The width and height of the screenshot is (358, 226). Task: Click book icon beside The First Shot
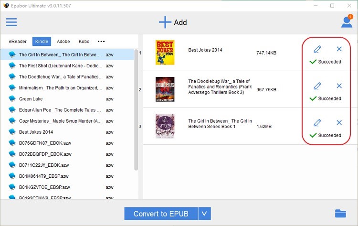coord(12,65)
